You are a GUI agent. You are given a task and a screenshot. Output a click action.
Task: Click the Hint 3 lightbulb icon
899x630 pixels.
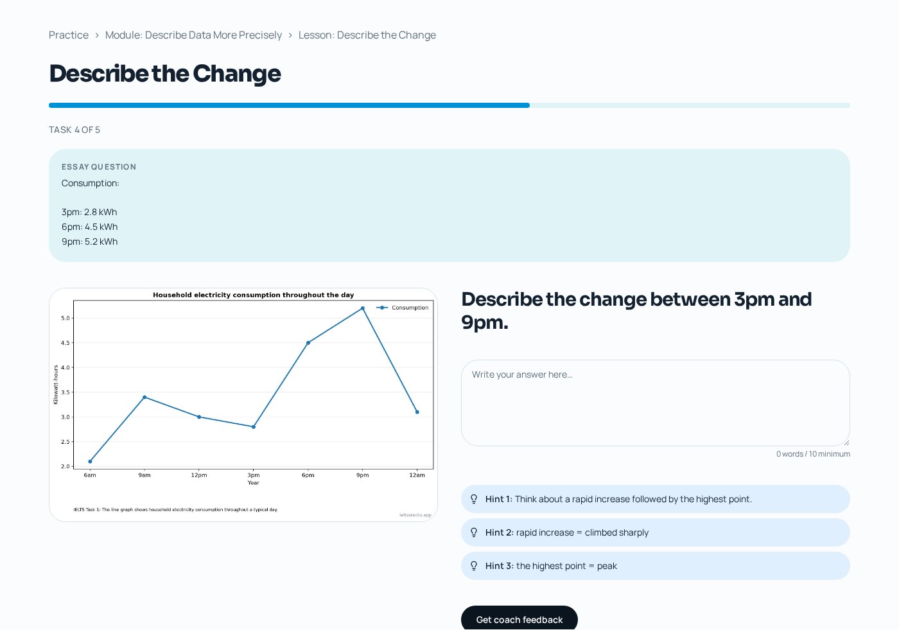point(474,566)
